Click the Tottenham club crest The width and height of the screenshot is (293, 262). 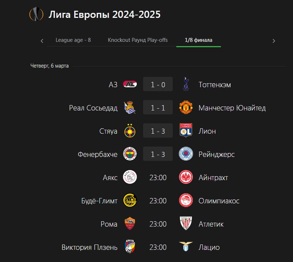tap(186, 84)
